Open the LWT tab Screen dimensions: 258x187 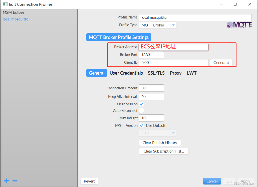point(192,73)
